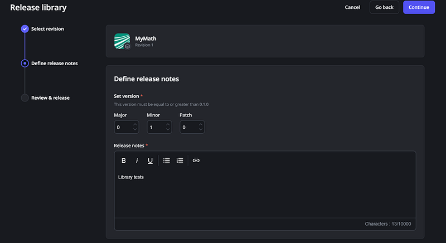446x243 pixels.
Task: Click the 'Library tests' note text
Action: tap(131, 177)
